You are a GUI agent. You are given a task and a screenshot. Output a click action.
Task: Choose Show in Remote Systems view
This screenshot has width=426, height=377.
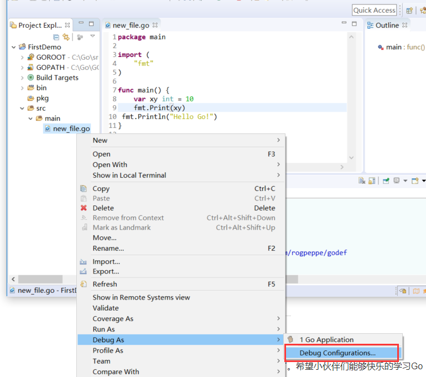(181, 298)
